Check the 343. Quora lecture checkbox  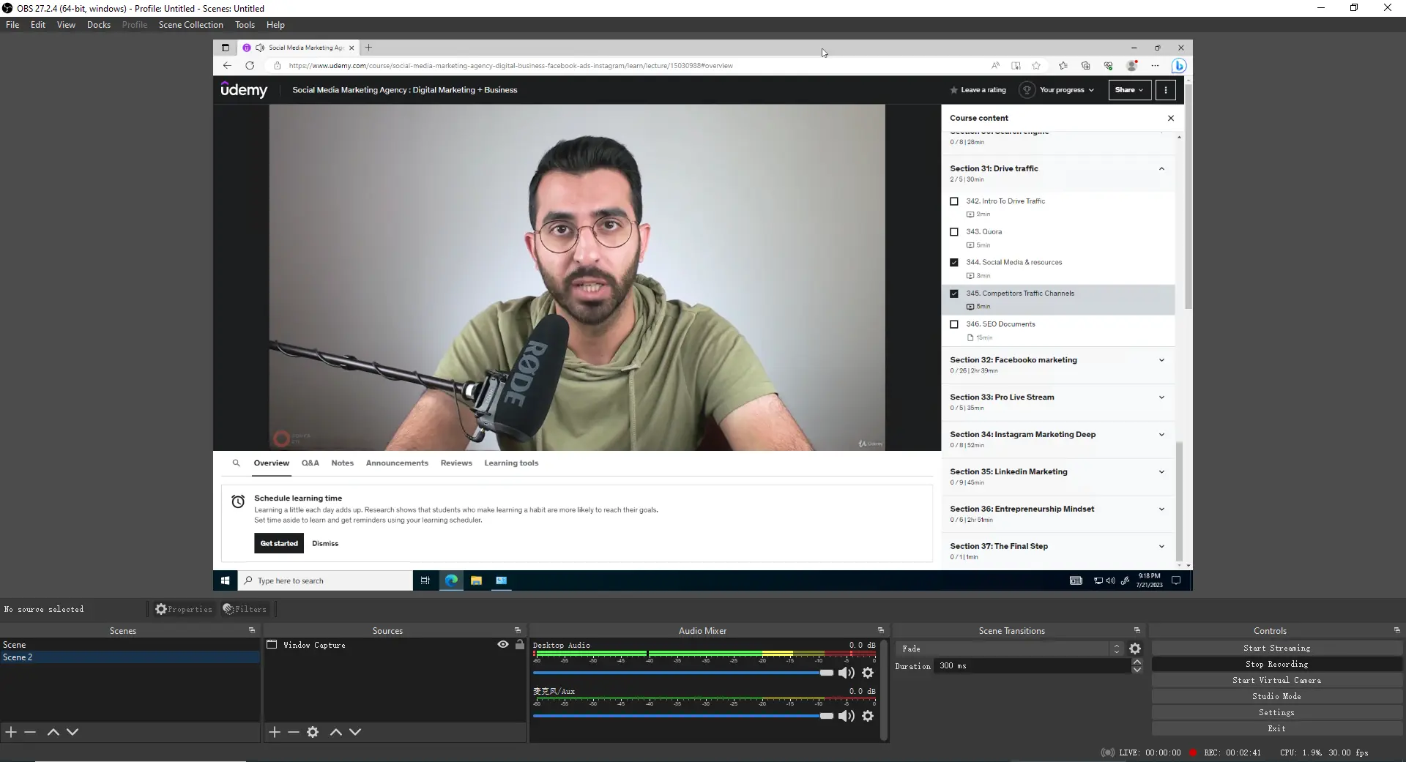954,232
